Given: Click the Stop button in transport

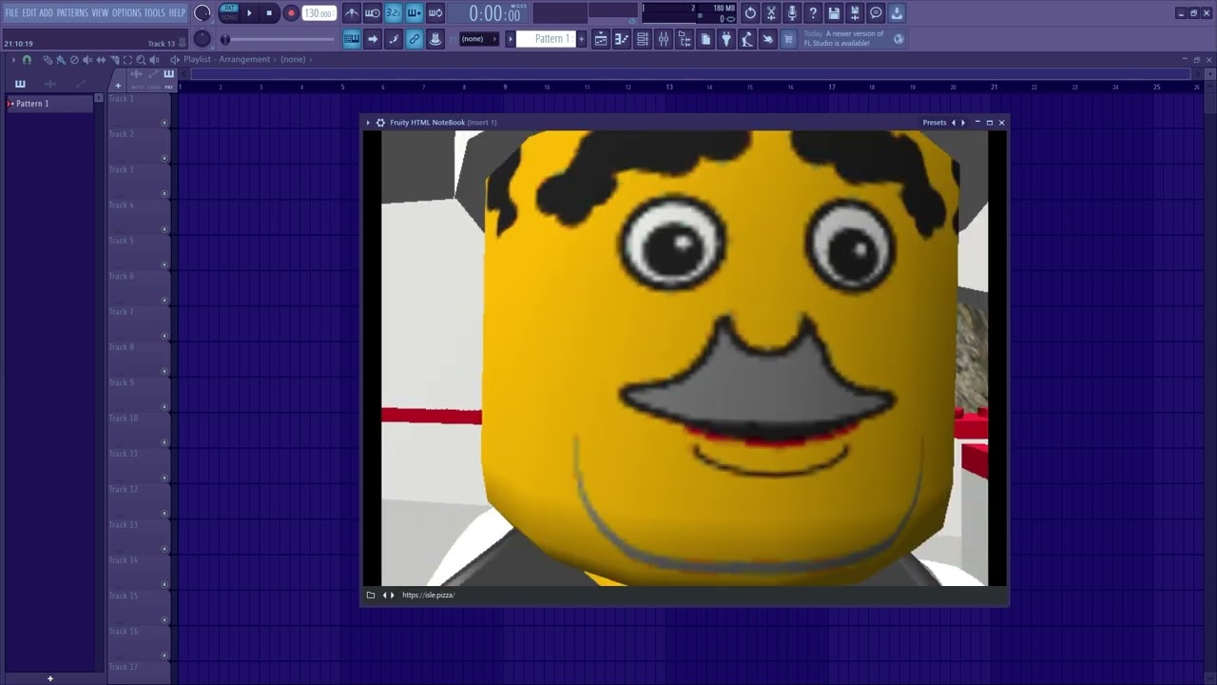Looking at the screenshot, I should pos(269,13).
